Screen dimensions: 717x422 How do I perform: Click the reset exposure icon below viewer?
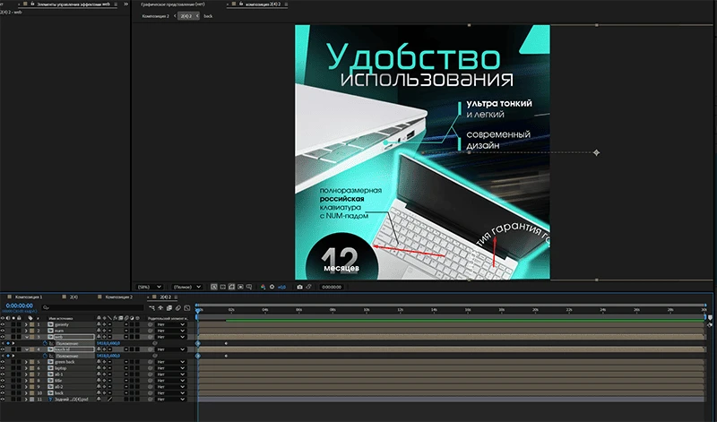(x=272, y=287)
